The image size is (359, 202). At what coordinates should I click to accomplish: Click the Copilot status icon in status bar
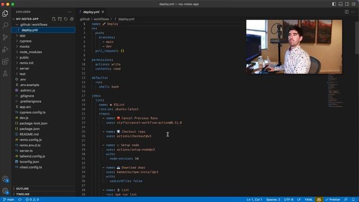(x=319, y=200)
